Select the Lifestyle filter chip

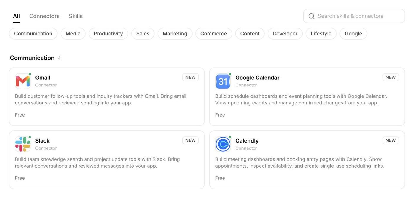[x=321, y=34]
